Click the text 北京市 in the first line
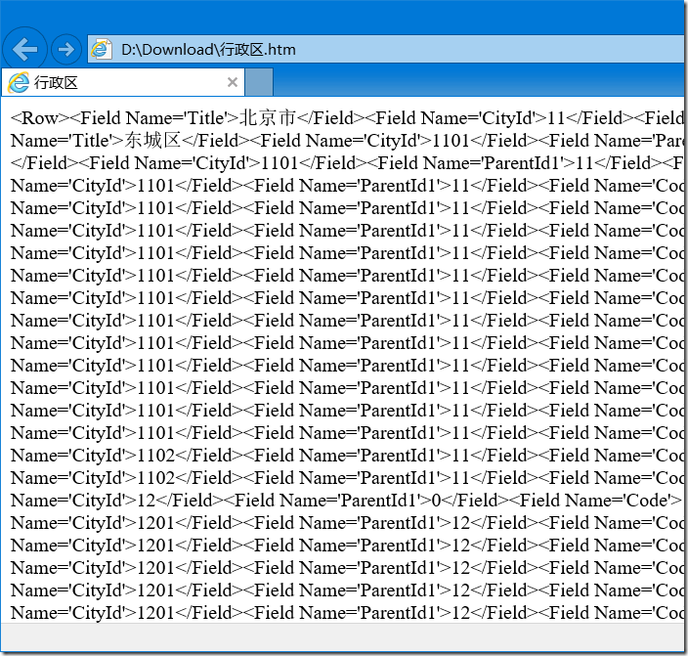Viewport: 688px width, 656px height. pyautogui.click(x=267, y=117)
